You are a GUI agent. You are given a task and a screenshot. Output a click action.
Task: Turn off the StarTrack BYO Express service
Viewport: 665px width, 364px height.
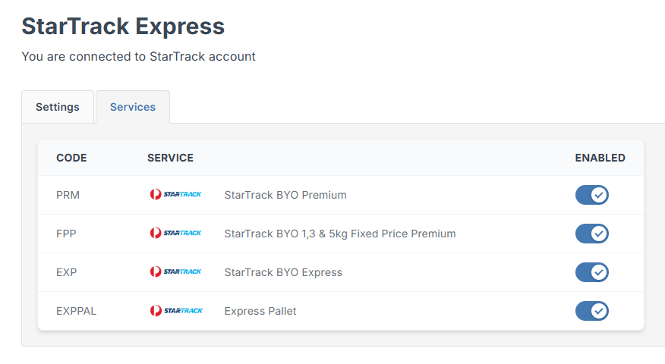591,272
